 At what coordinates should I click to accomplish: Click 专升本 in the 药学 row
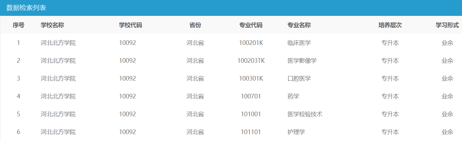(x=390, y=96)
